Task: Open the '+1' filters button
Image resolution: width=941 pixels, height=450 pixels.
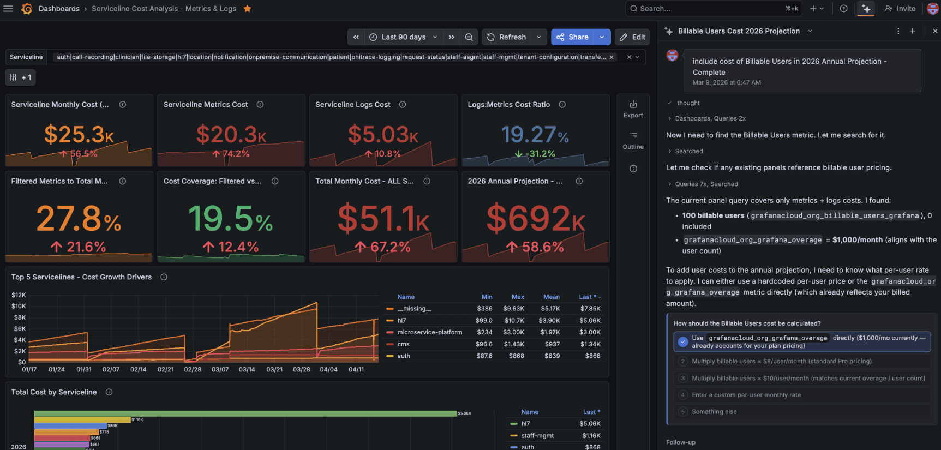Action: click(20, 77)
